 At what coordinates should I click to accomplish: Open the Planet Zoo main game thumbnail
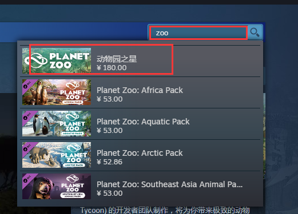pos(57,60)
